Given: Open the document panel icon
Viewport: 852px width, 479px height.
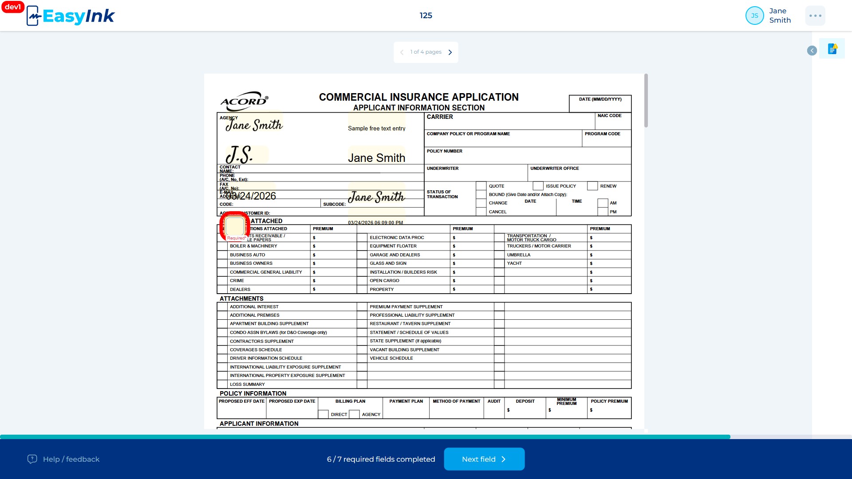Looking at the screenshot, I should (832, 49).
